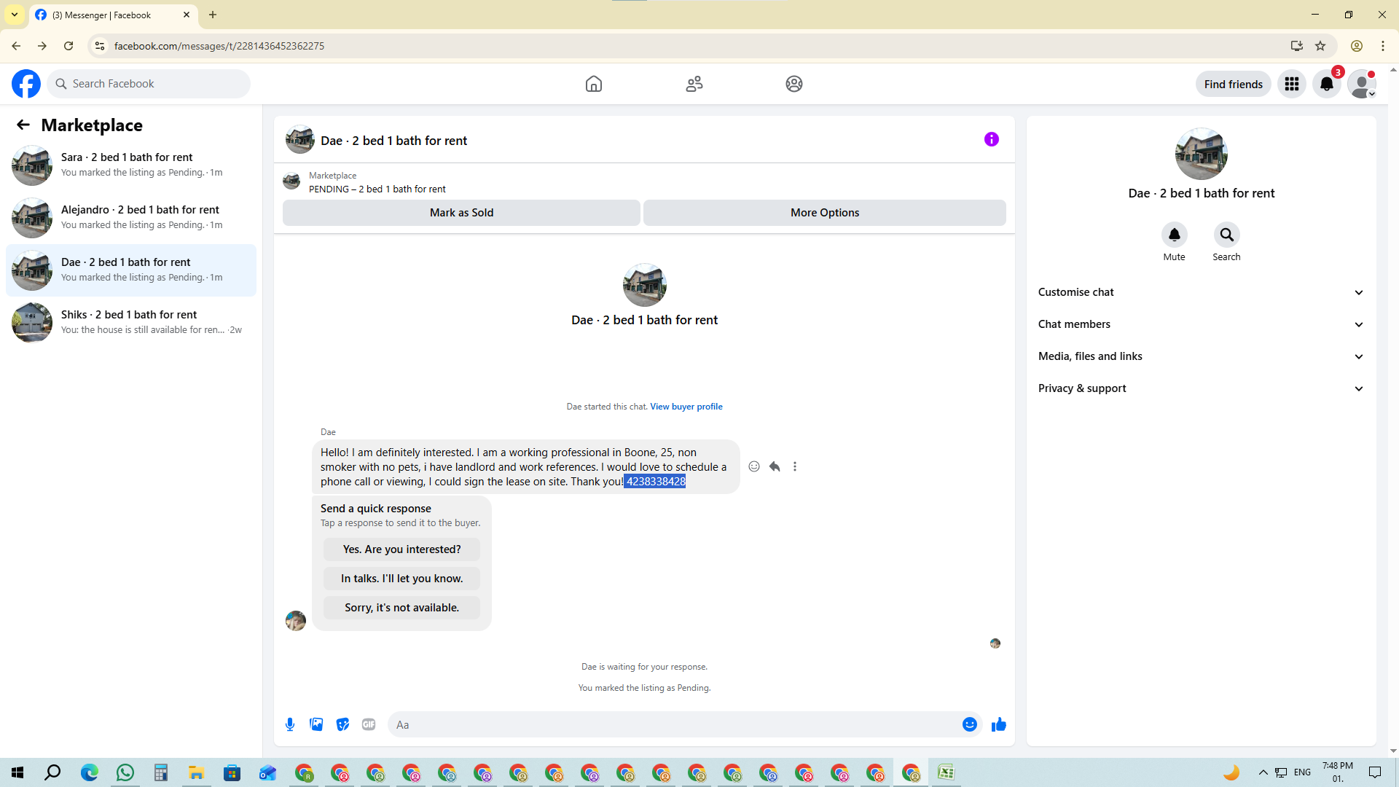Click the purple conversation info icon
Screen dimensions: 1399x787
991,139
